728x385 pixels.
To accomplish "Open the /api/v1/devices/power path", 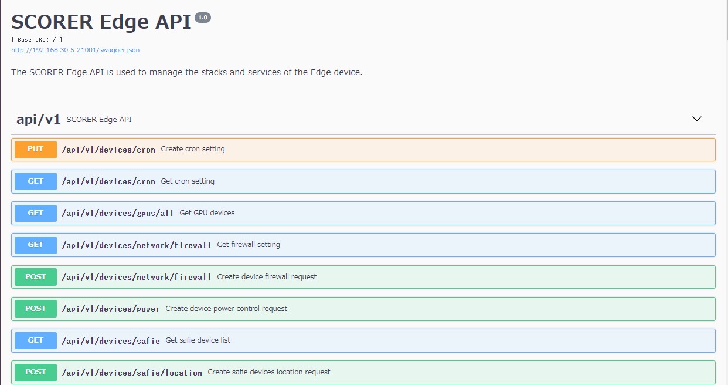I will [111, 309].
